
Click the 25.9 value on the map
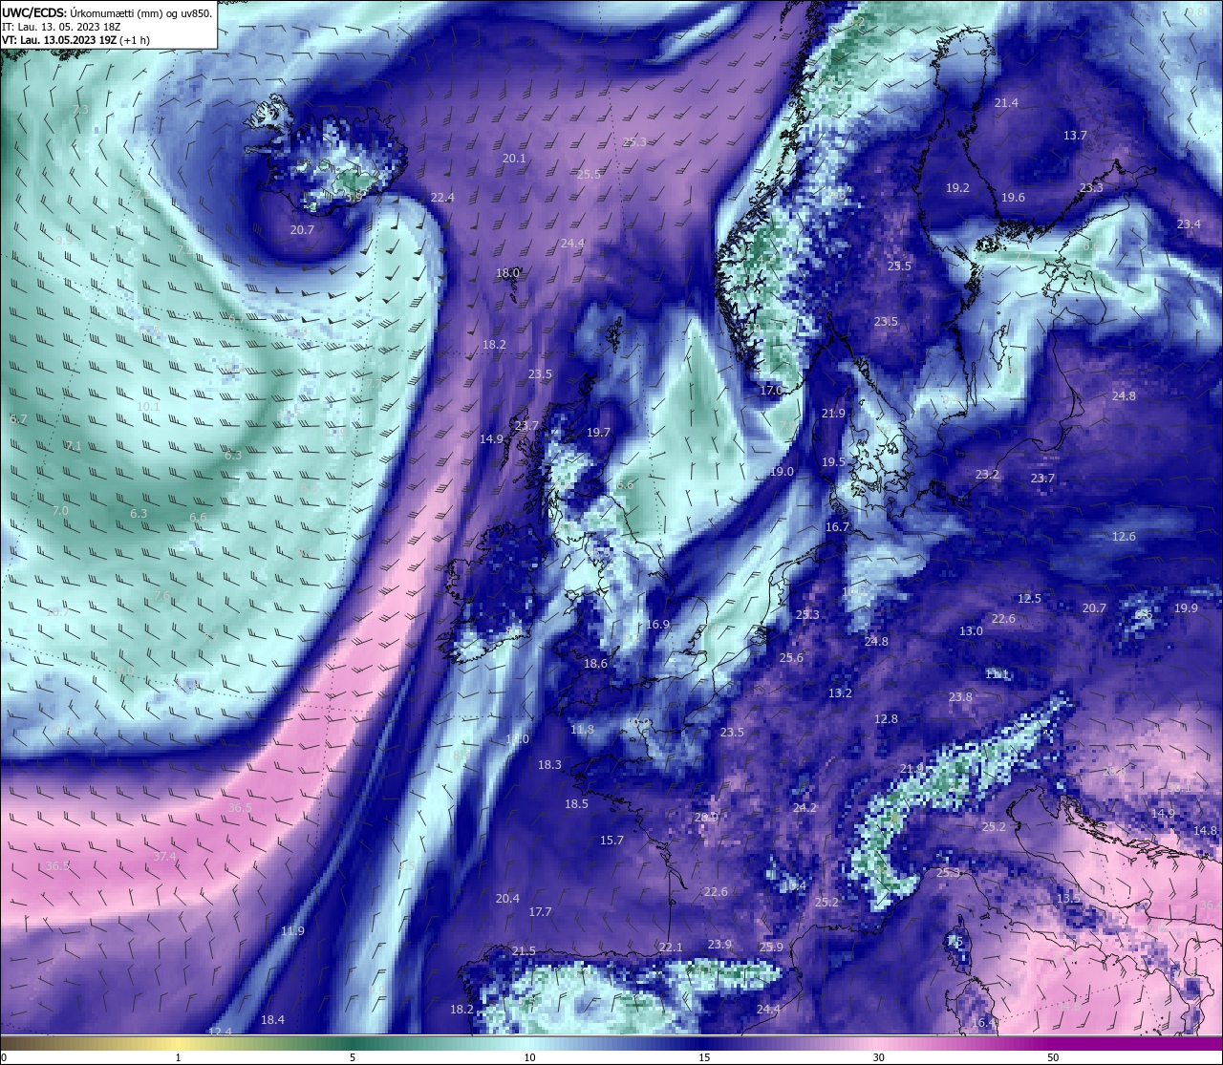click(771, 948)
